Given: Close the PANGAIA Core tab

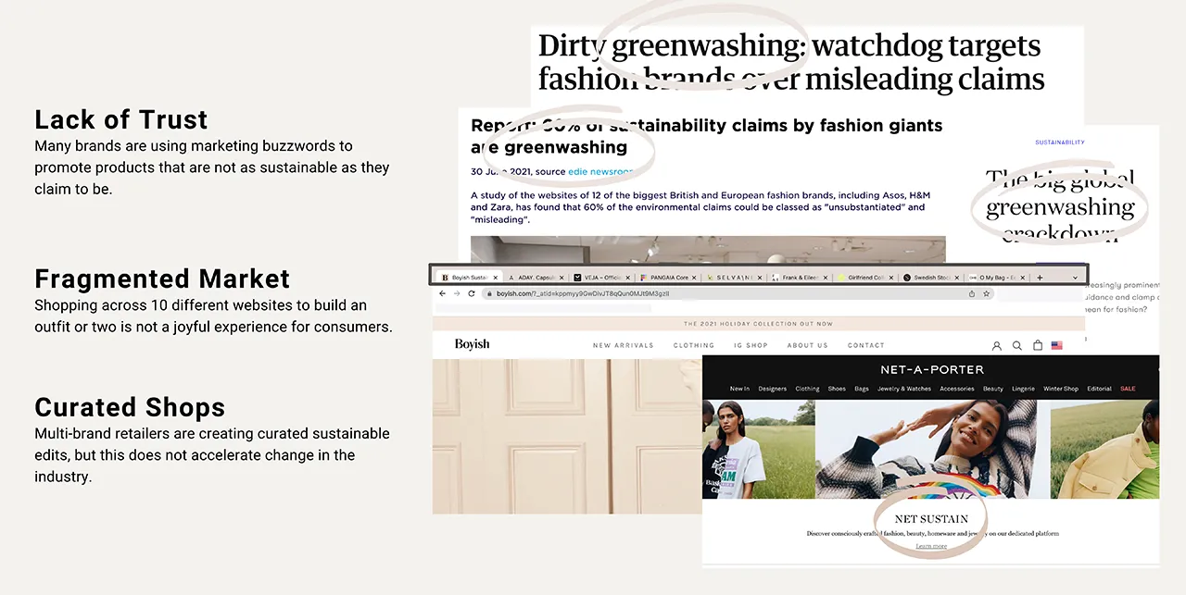Looking at the screenshot, I should click(x=694, y=277).
